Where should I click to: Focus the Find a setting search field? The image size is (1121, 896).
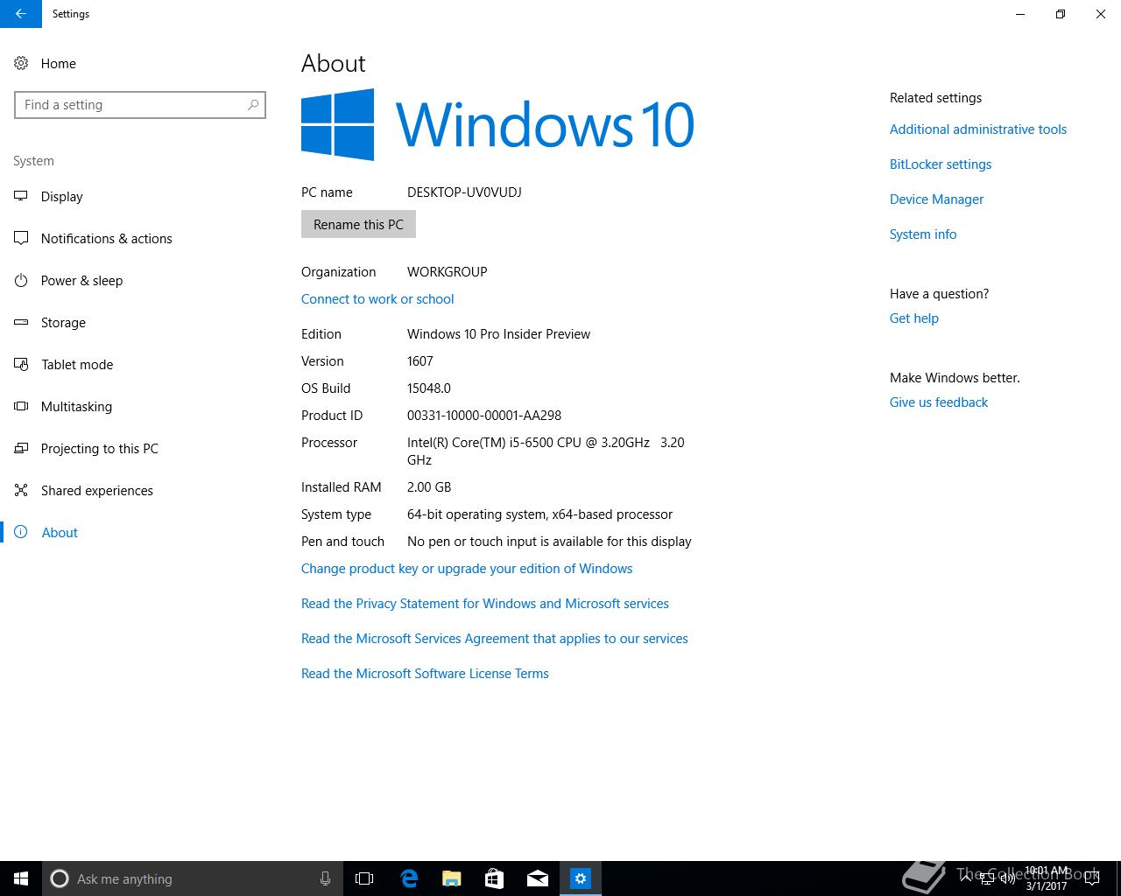pyautogui.click(x=140, y=105)
